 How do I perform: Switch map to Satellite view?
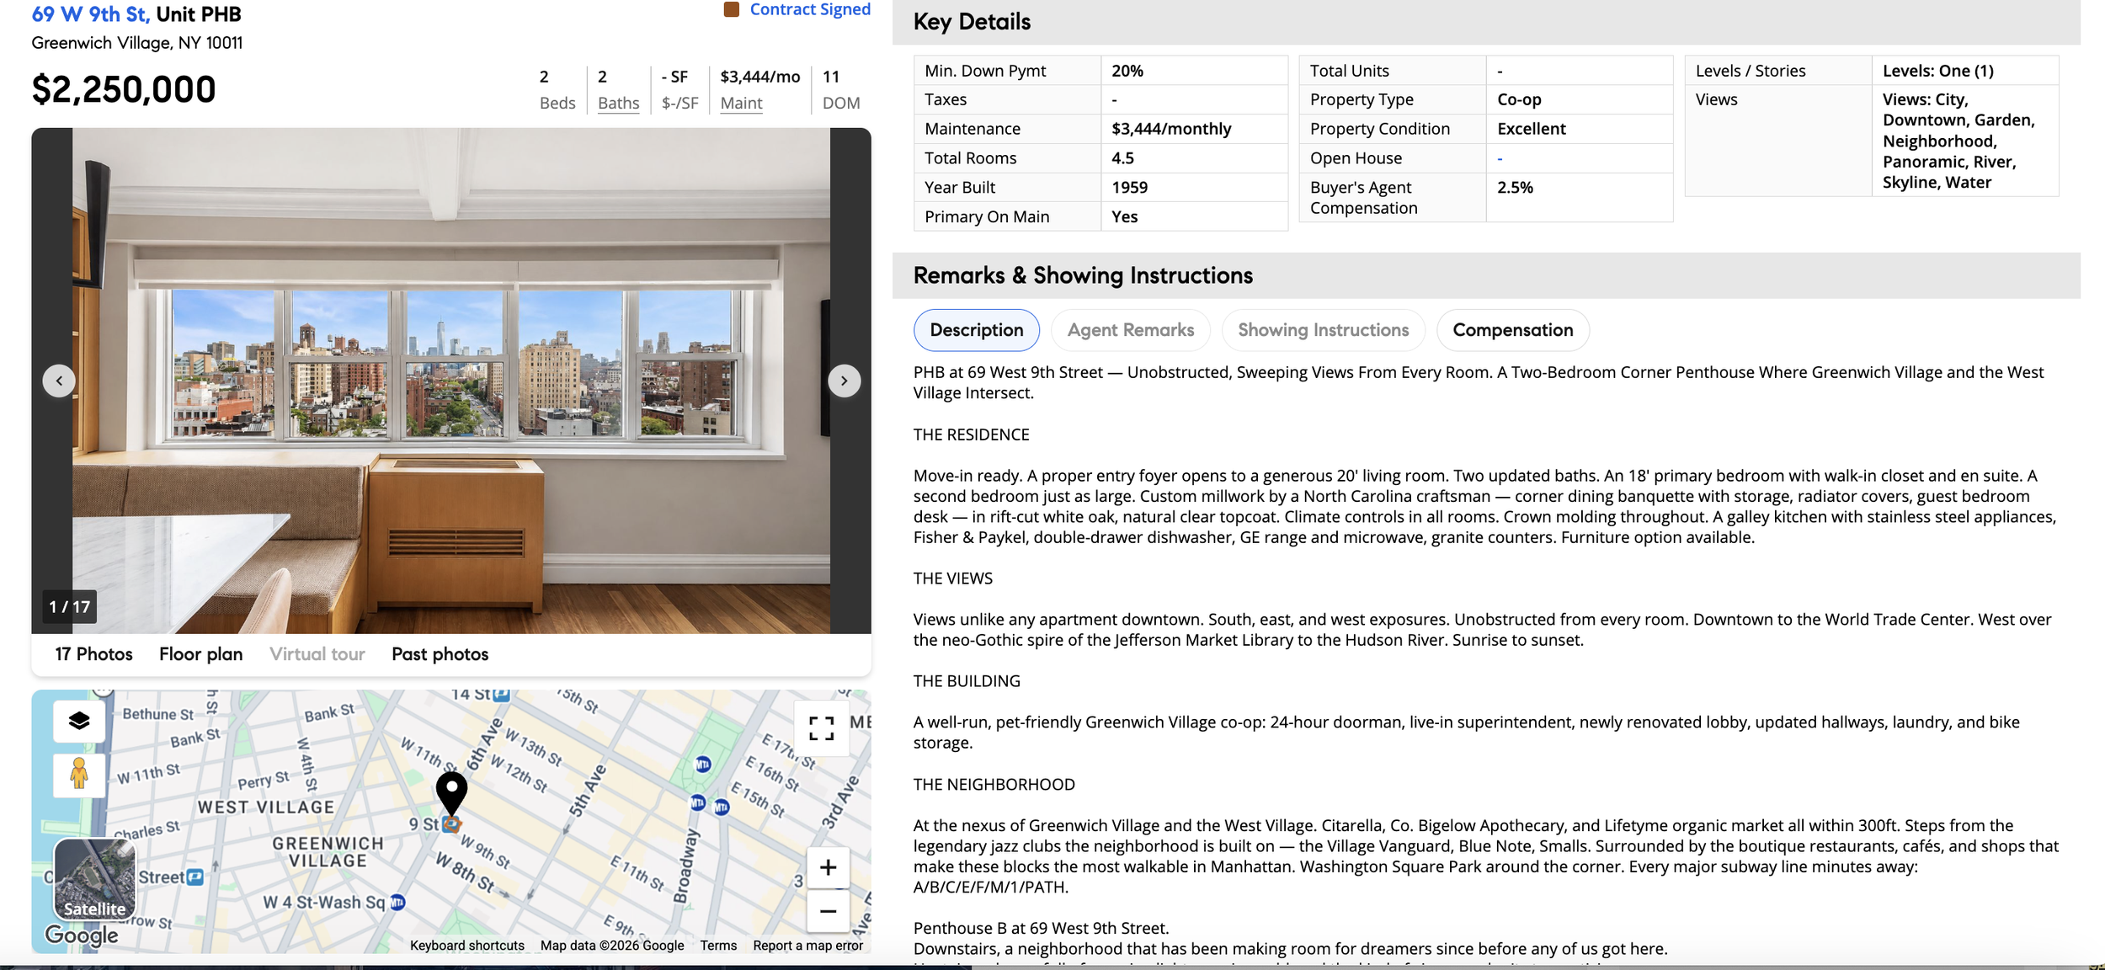94,879
